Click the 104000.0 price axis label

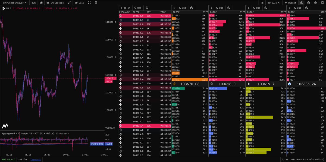click(111, 75)
